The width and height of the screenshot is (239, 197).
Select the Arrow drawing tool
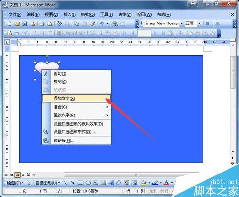[x=73, y=183]
